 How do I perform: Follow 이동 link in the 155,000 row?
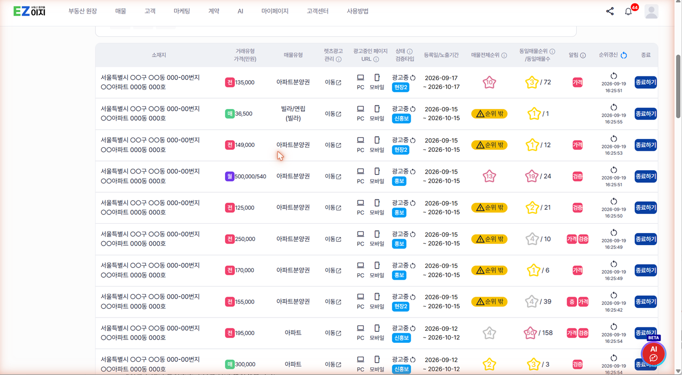tap(333, 302)
